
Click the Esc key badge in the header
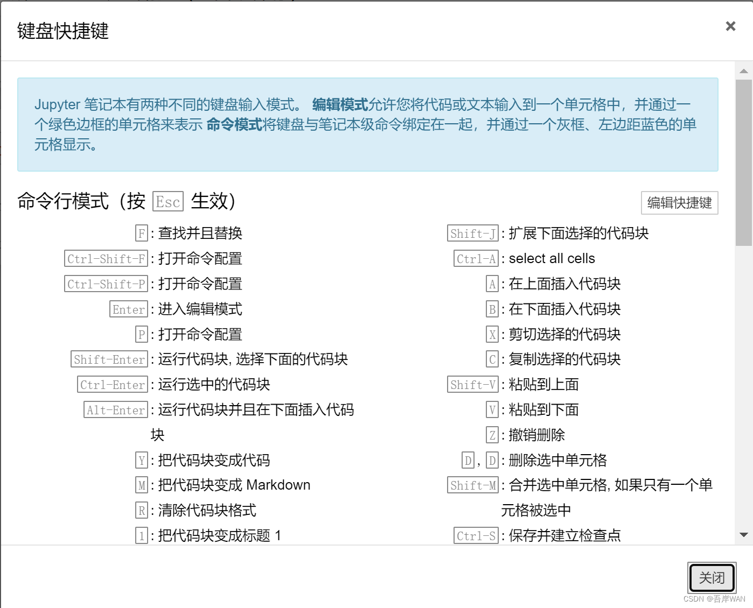pos(168,202)
